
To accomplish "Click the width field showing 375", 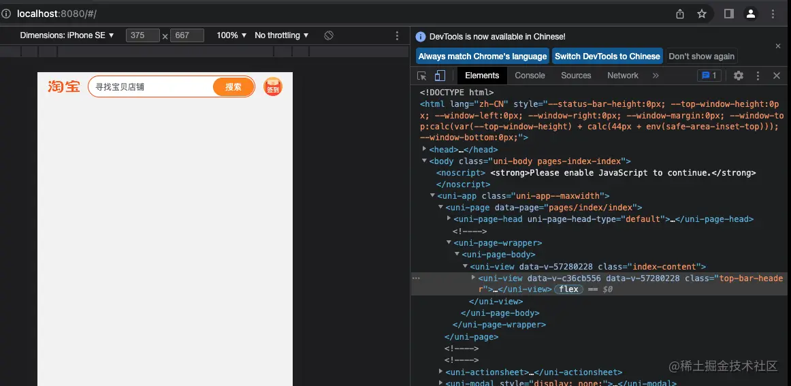I will point(143,35).
